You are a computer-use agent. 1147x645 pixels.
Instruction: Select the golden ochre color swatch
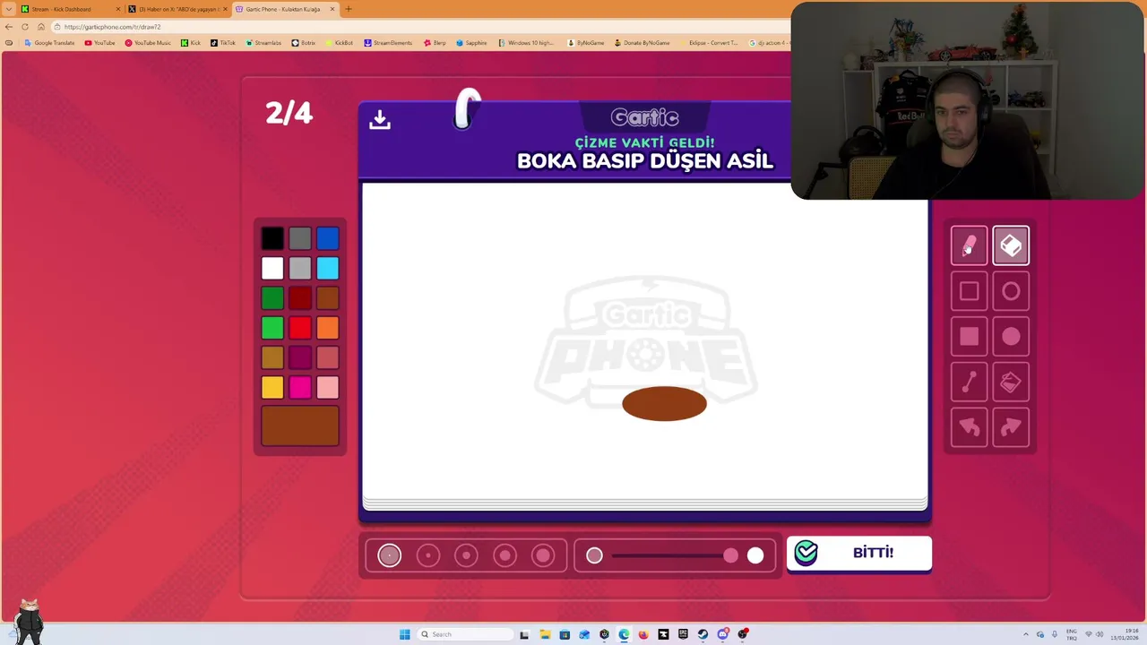pyautogui.click(x=272, y=357)
